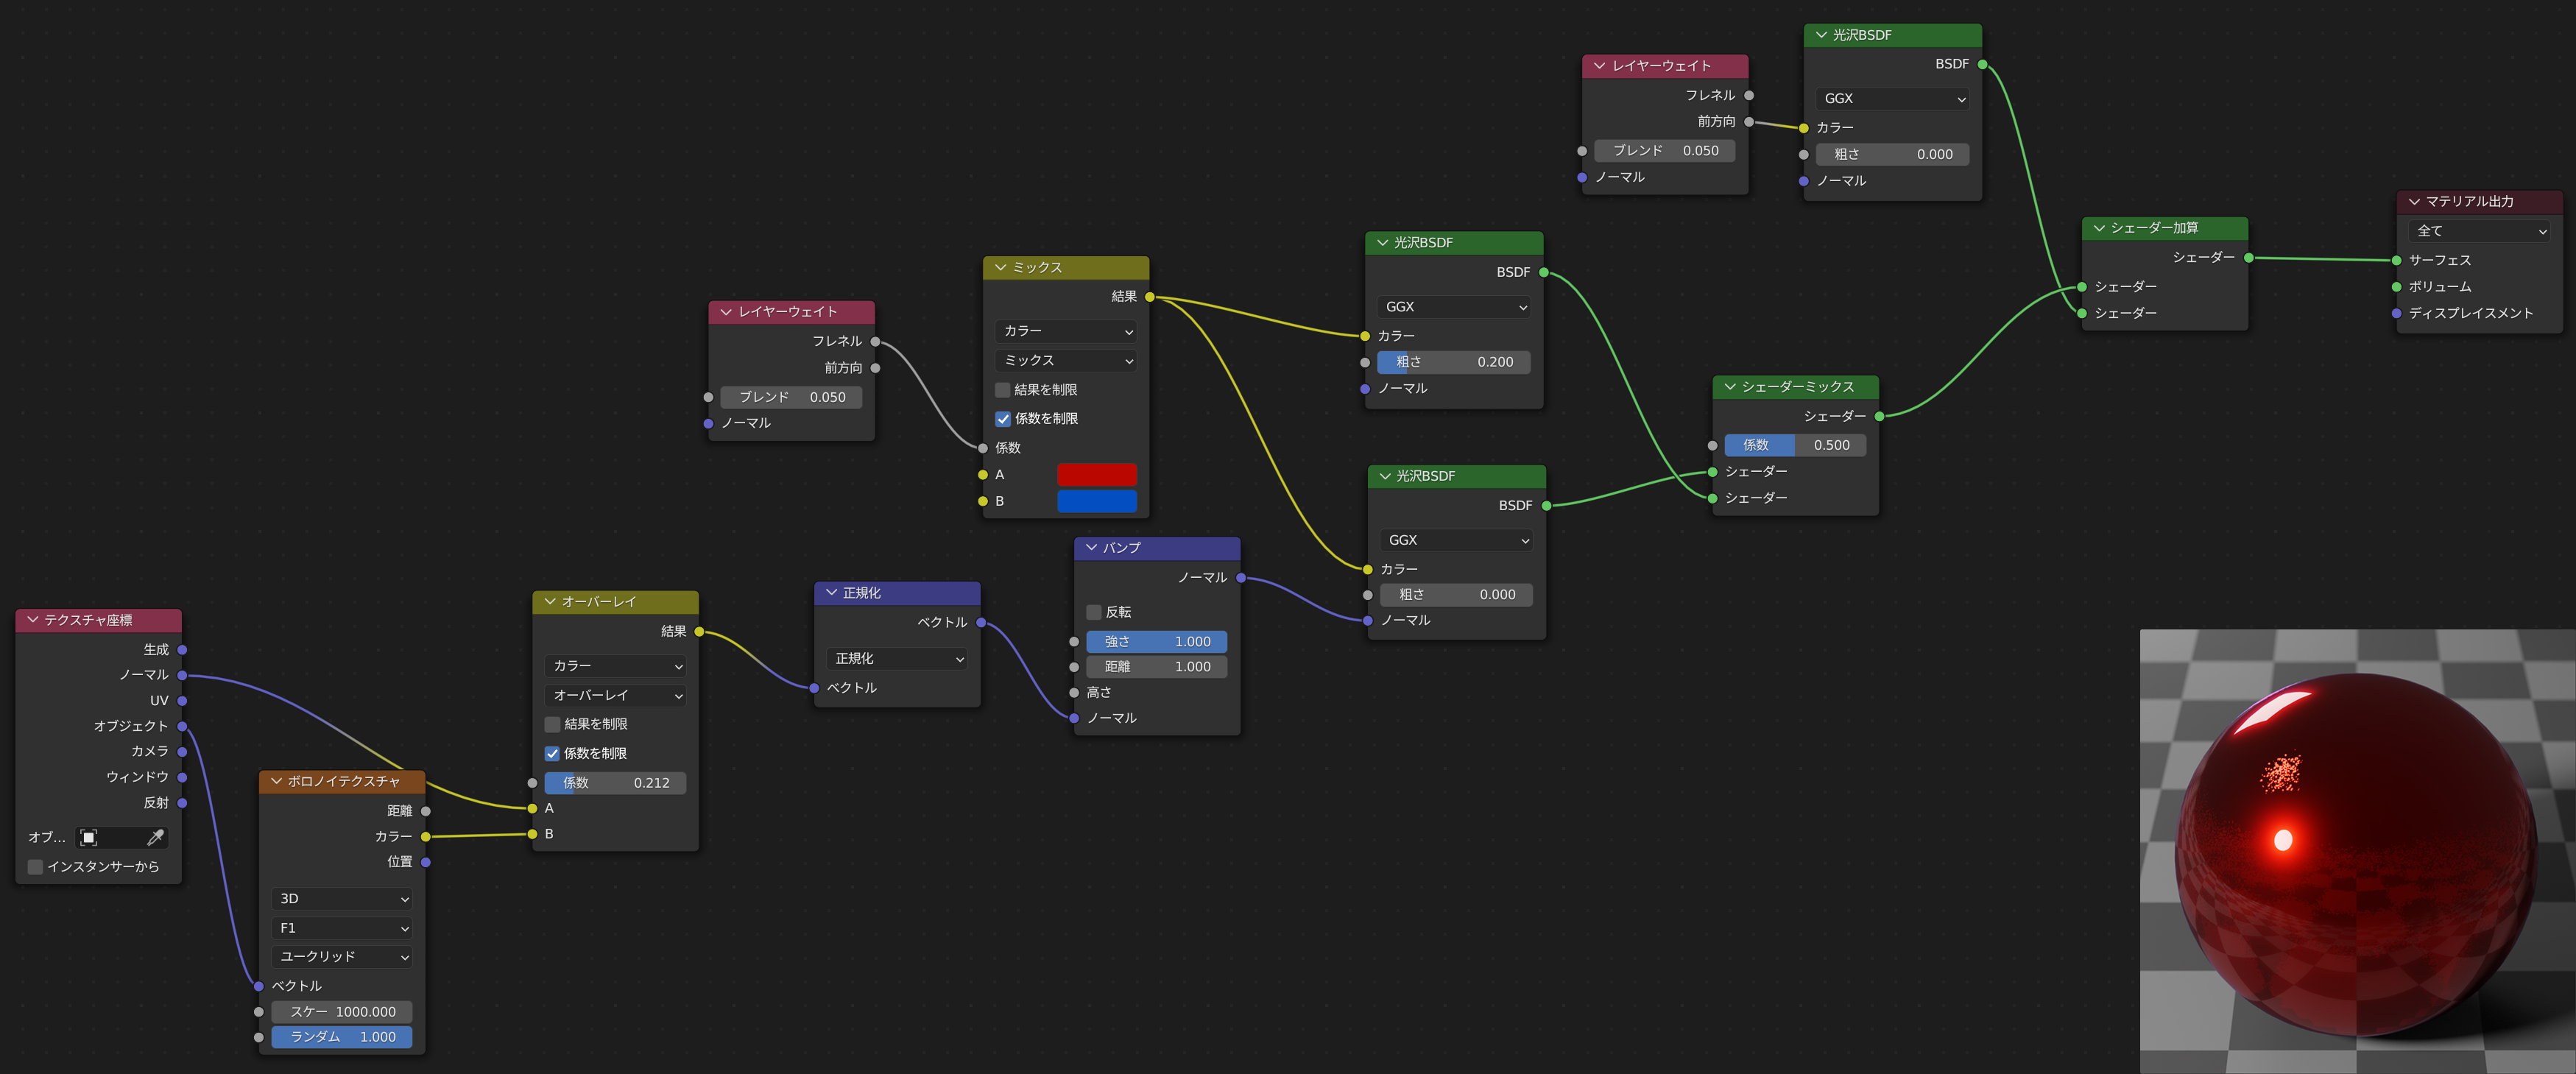2576x1074 pixels.
Task: Uncheck 係数を制限 in the ミックス node
Action: click(1003, 419)
